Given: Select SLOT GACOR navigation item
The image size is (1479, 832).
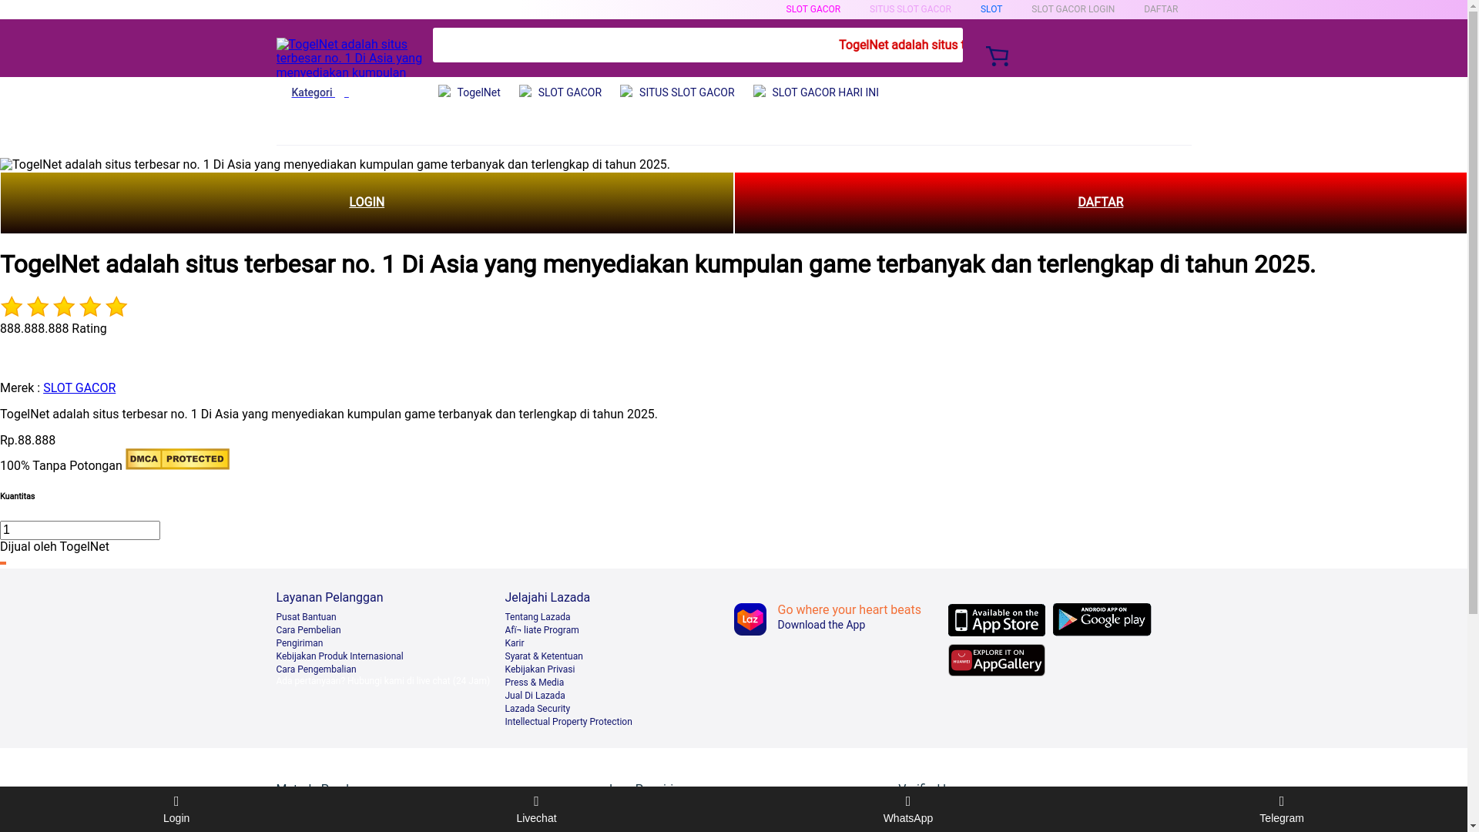Looking at the screenshot, I should (x=560, y=92).
